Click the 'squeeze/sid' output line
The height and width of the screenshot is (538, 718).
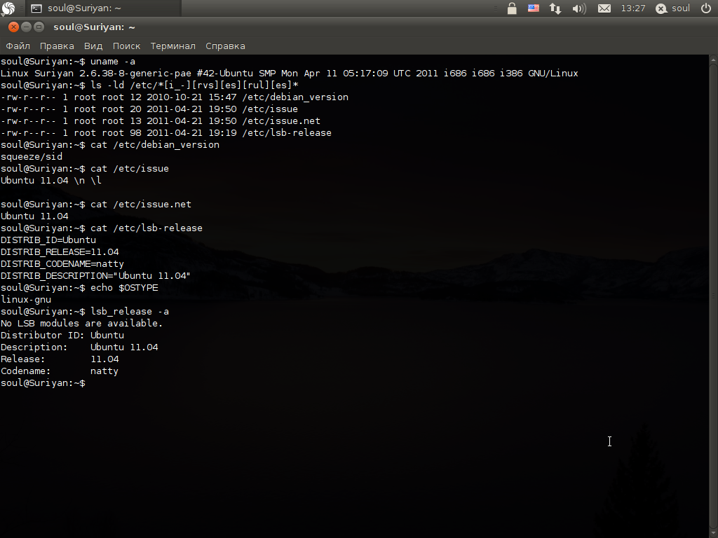[x=31, y=156]
